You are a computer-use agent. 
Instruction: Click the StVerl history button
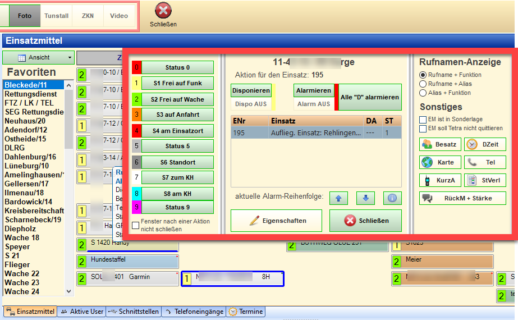click(485, 180)
